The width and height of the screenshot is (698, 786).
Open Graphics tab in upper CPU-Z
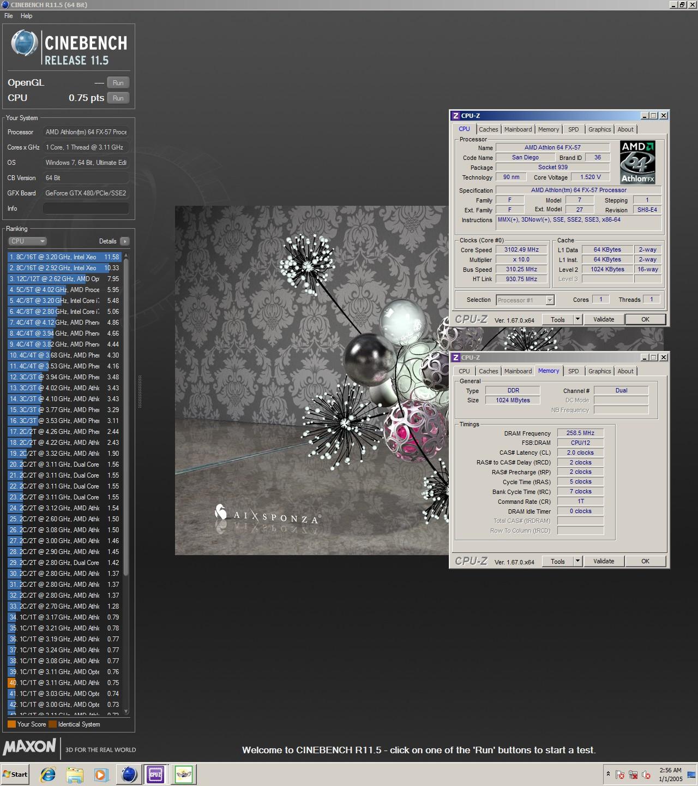pos(599,129)
